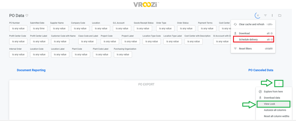Open the Location Type Code filter

(x=152, y=41)
